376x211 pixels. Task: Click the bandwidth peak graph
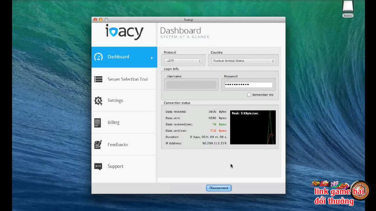[x=253, y=127]
